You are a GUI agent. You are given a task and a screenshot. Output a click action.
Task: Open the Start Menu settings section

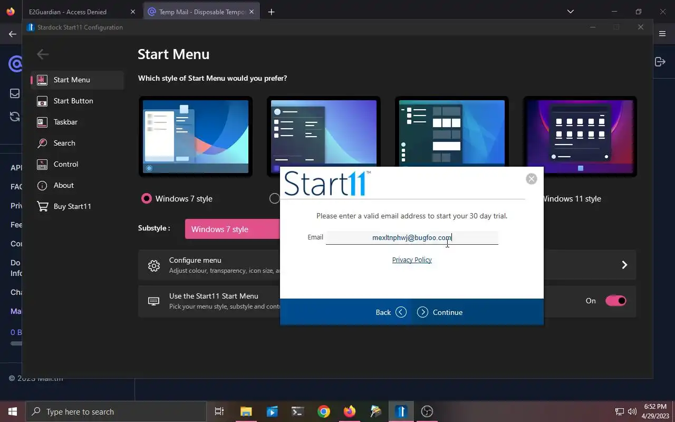[77, 80]
